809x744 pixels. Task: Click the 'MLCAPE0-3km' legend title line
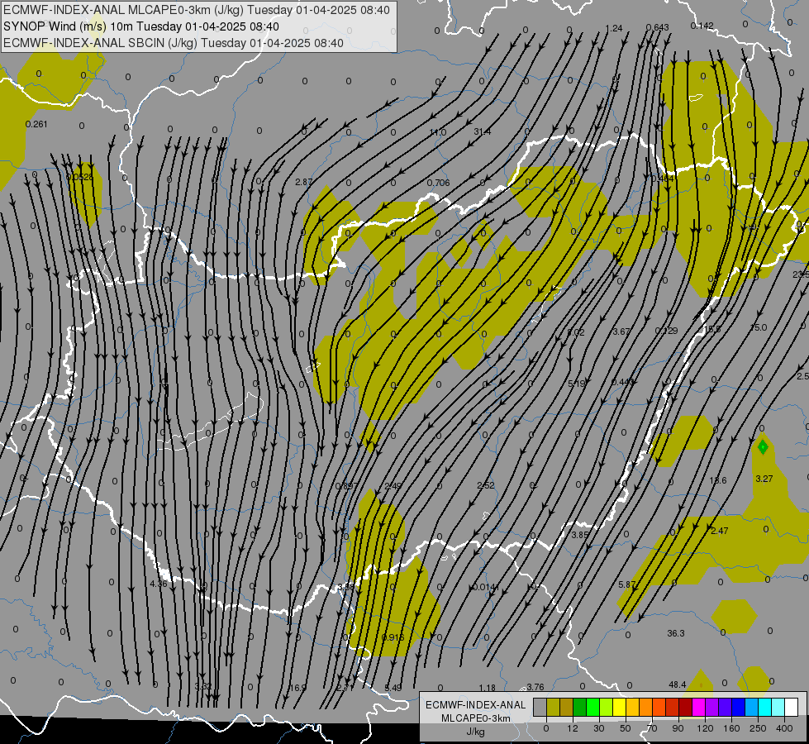(x=475, y=718)
